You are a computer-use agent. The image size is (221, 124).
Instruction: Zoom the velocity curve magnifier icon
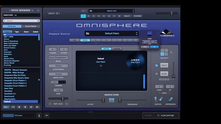point(171,52)
